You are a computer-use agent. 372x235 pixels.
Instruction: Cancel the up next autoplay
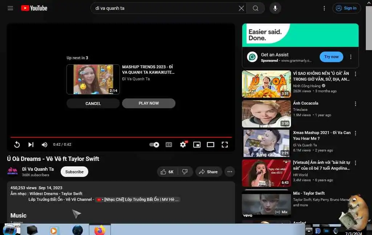coord(93,104)
